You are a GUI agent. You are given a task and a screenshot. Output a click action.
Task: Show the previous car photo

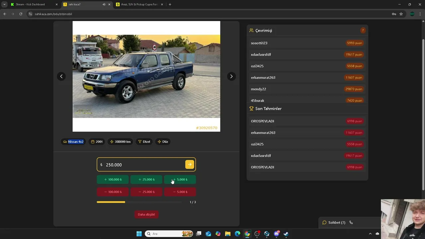pyautogui.click(x=61, y=76)
